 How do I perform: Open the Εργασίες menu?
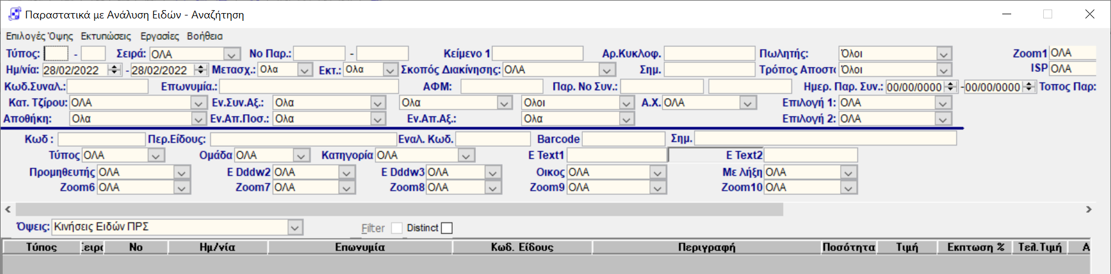(159, 36)
